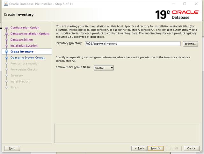Go back with the Back button
204x154 pixels.
point(139,148)
